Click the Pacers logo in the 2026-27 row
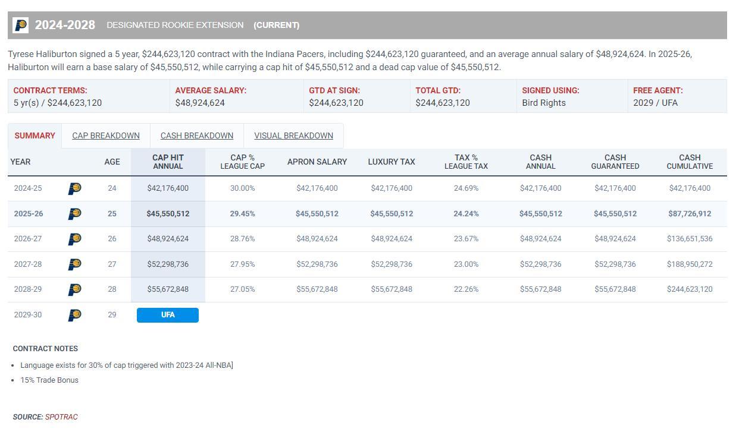This screenshot has height=432, width=736. pyautogui.click(x=74, y=239)
